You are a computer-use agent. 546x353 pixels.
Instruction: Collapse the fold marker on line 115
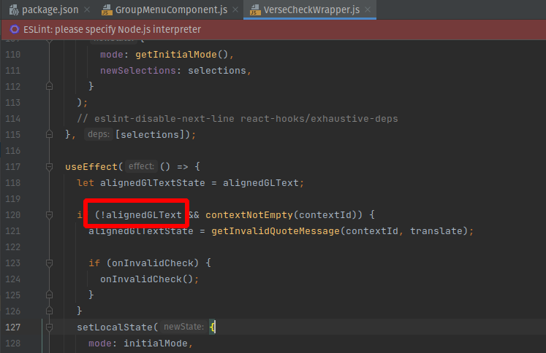[49, 134]
